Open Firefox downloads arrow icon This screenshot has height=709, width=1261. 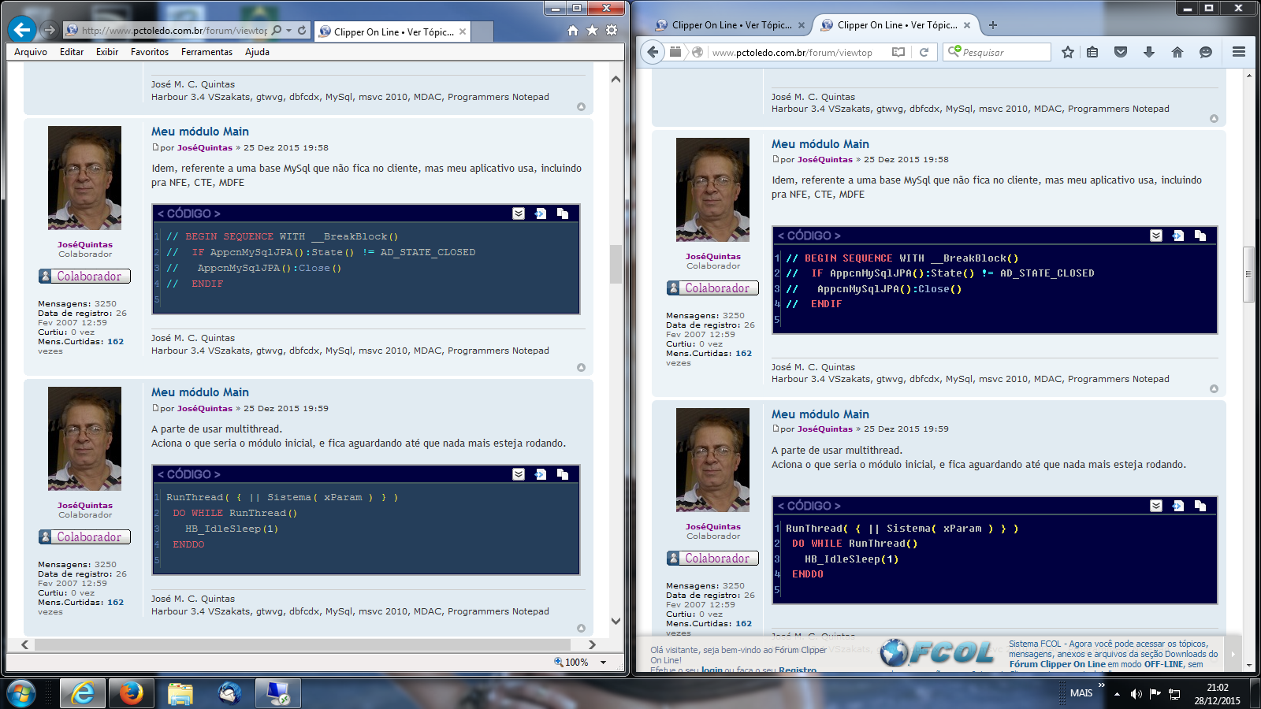1148,52
